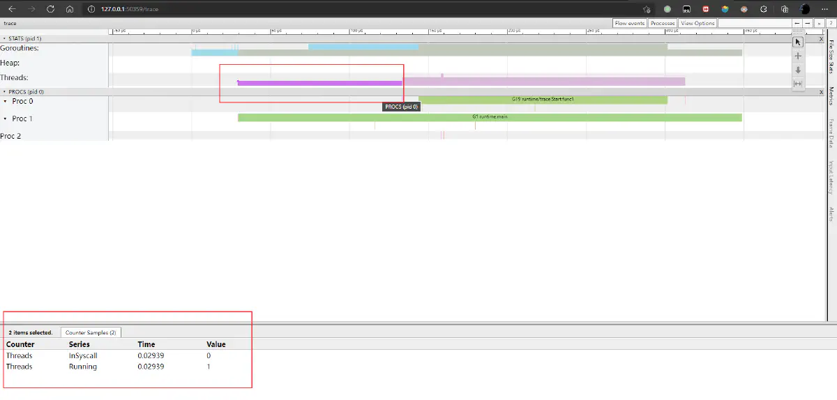837x400 pixels.
Task: Close the PROCS (pid 0) section
Action: coord(821,91)
